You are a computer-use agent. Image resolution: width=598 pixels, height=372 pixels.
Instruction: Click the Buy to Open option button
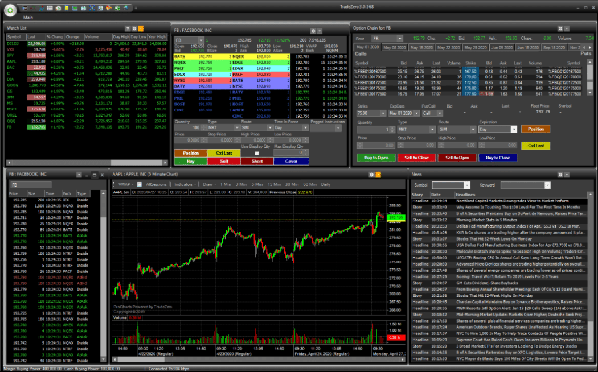(x=376, y=158)
